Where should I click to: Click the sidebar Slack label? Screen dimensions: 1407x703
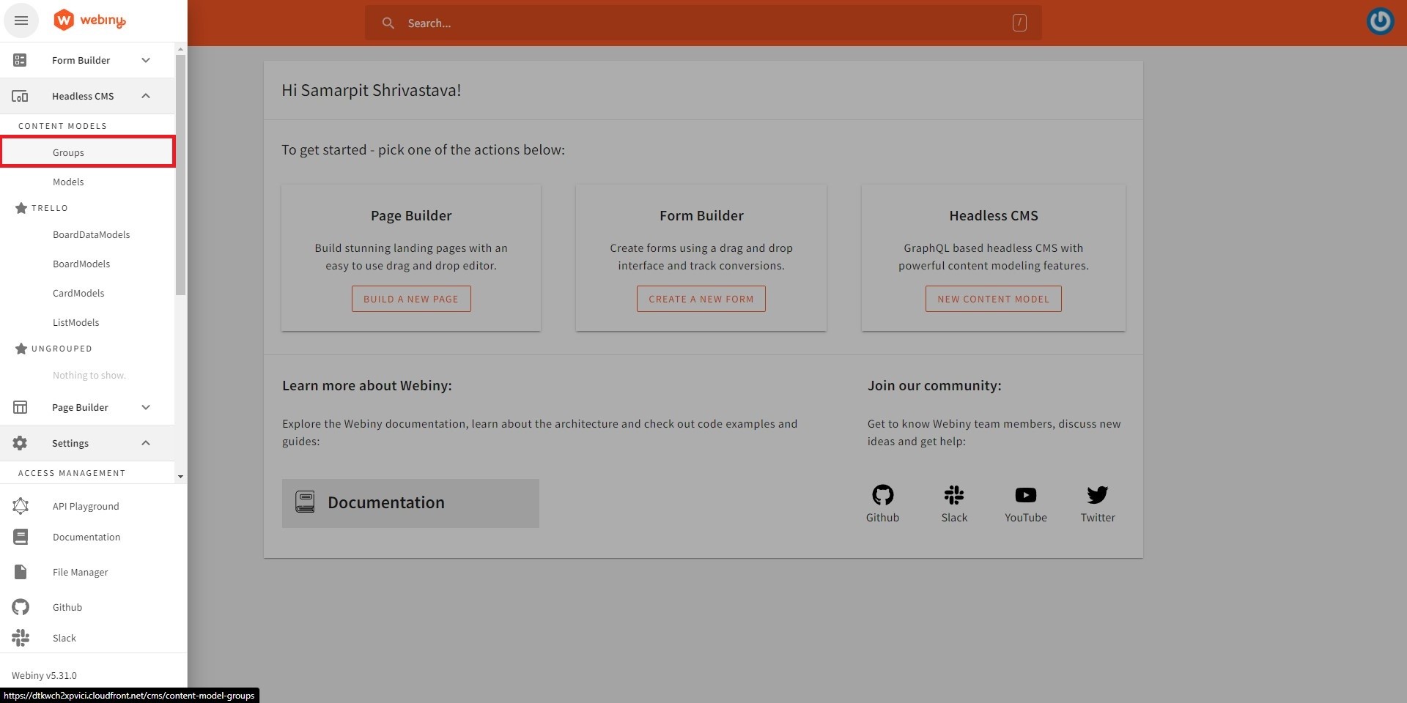(x=64, y=638)
